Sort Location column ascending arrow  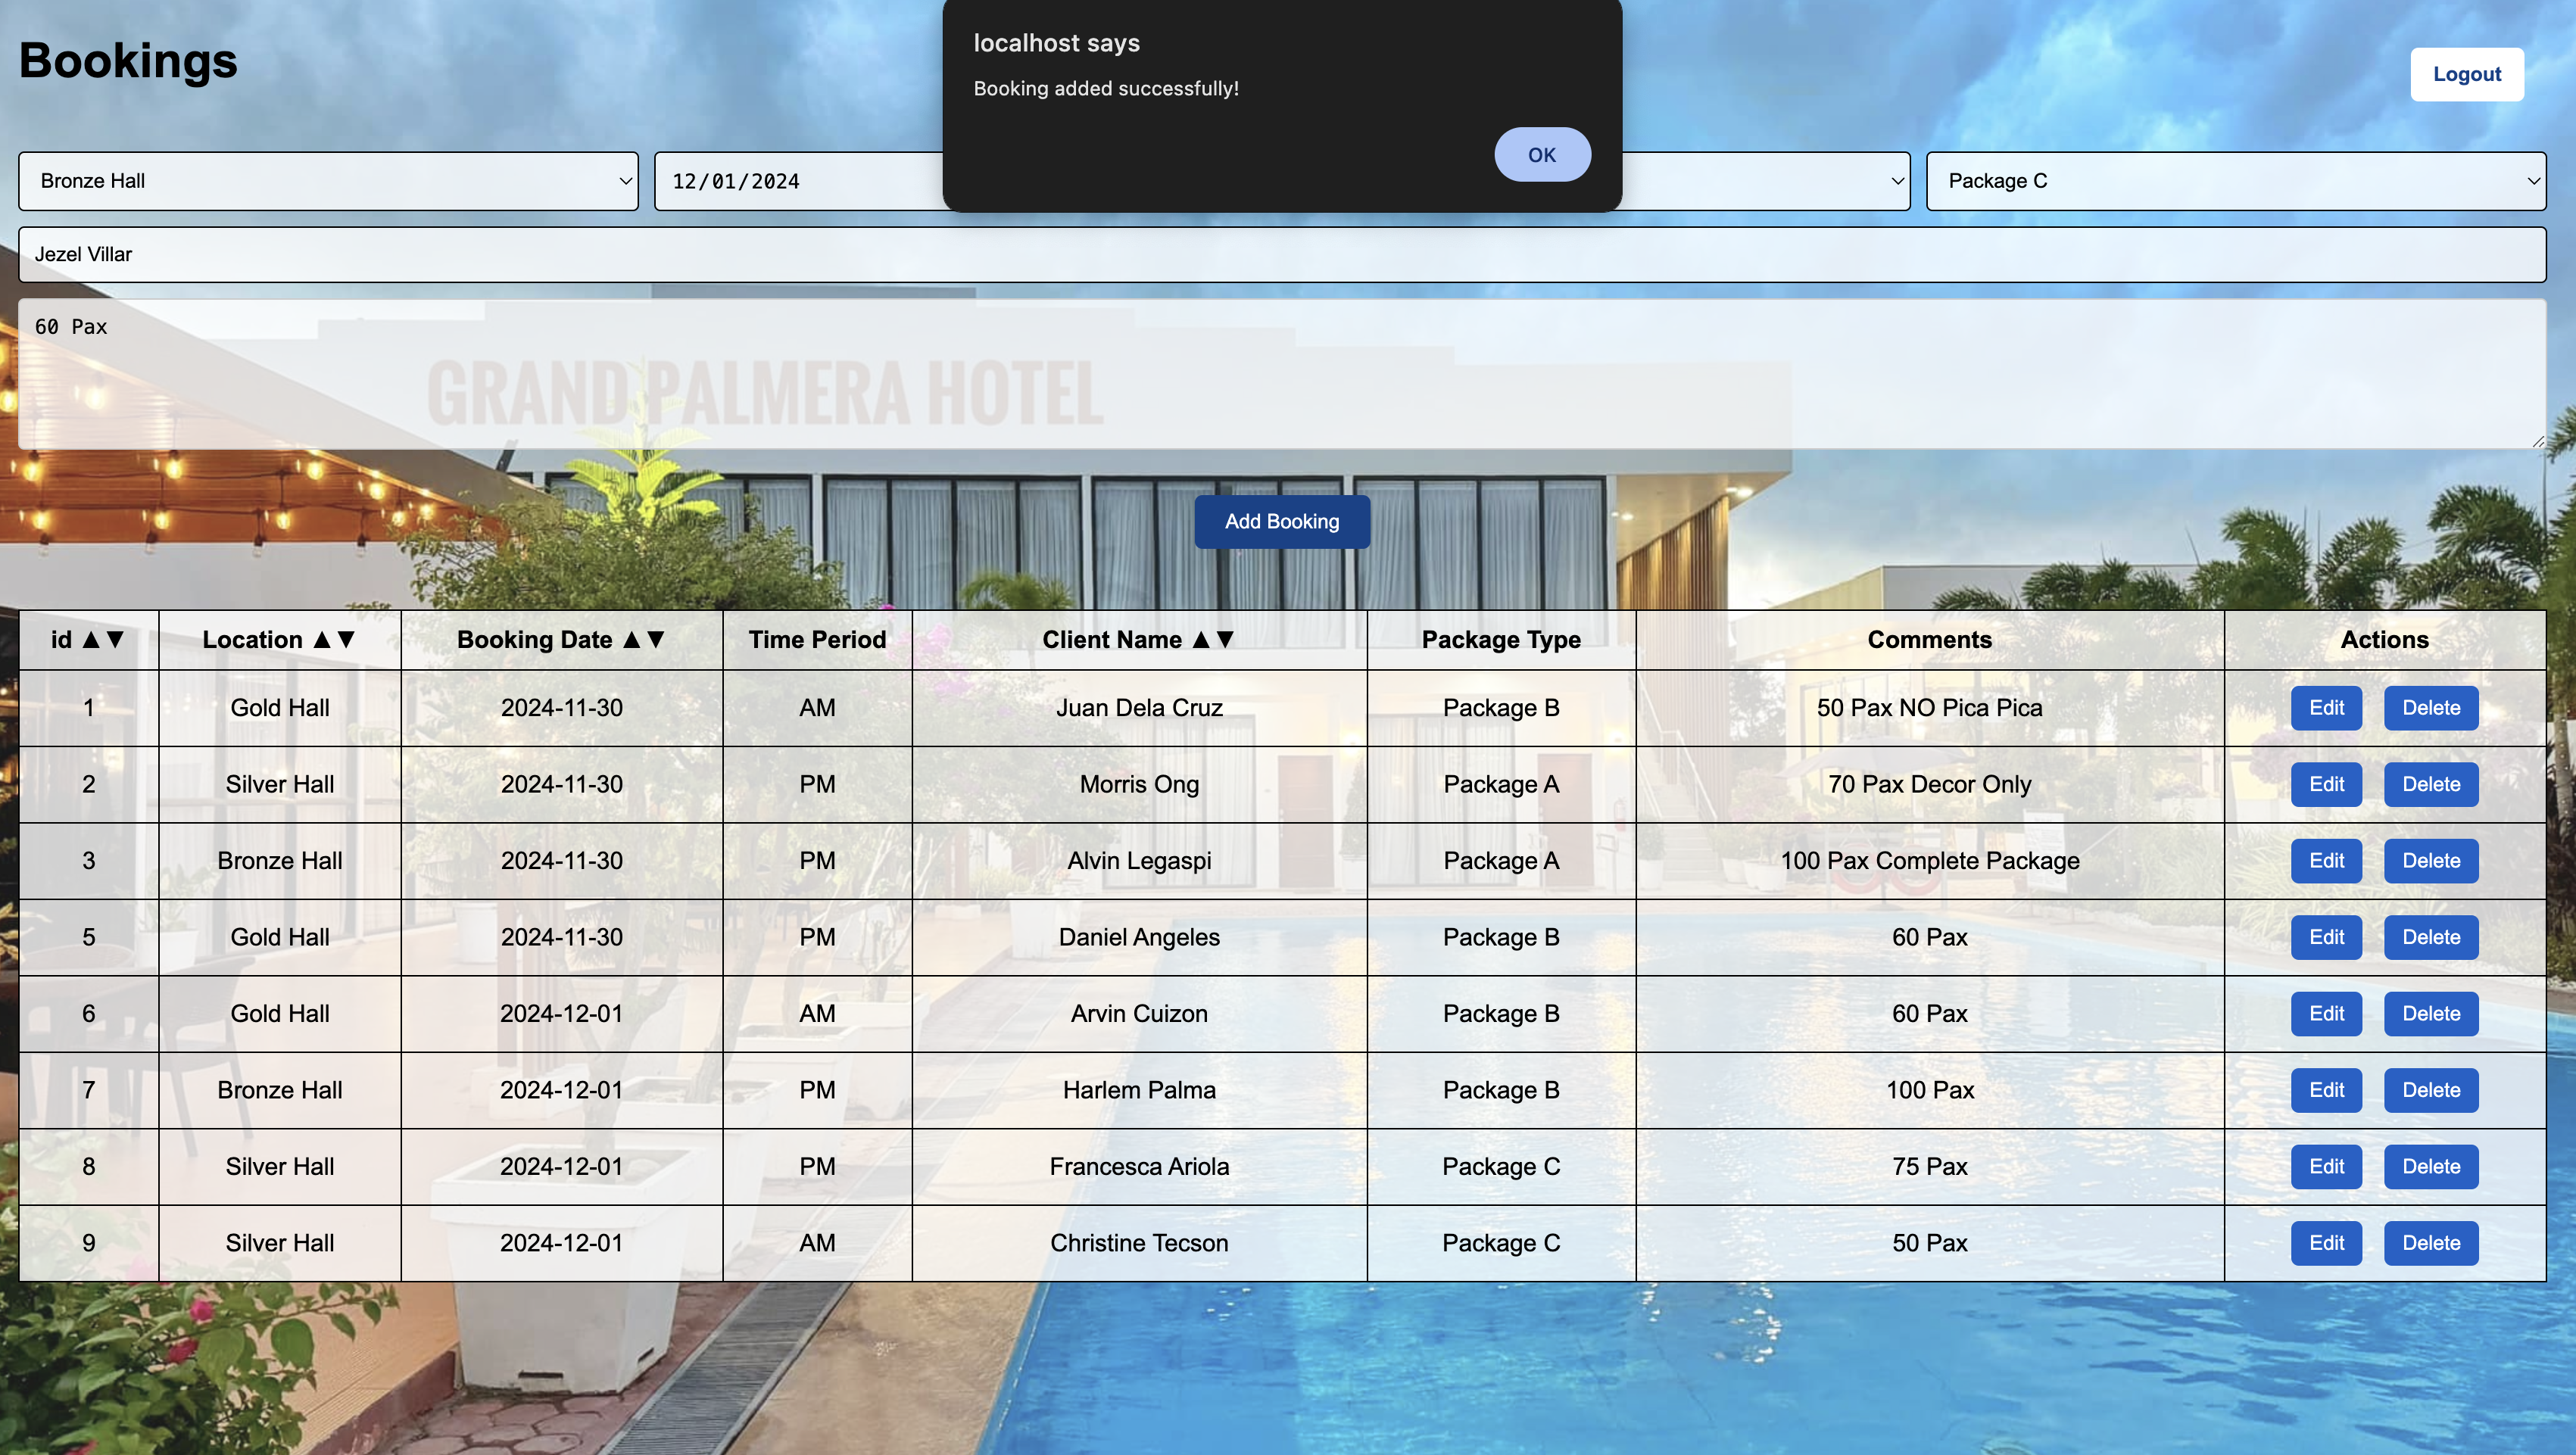coord(322,640)
